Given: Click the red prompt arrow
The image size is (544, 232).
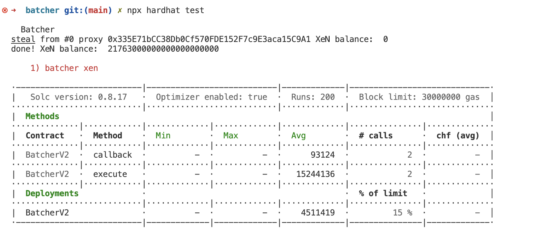Looking at the screenshot, I should click(14, 10).
